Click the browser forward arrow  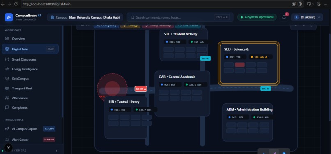coord(9,4)
